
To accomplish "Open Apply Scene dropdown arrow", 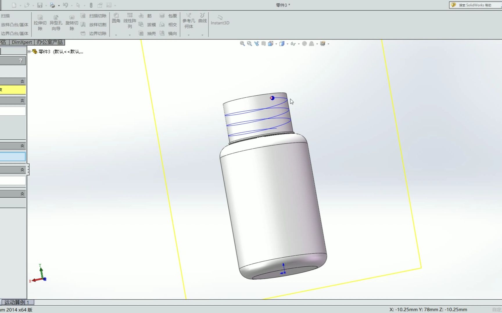I will (x=317, y=44).
